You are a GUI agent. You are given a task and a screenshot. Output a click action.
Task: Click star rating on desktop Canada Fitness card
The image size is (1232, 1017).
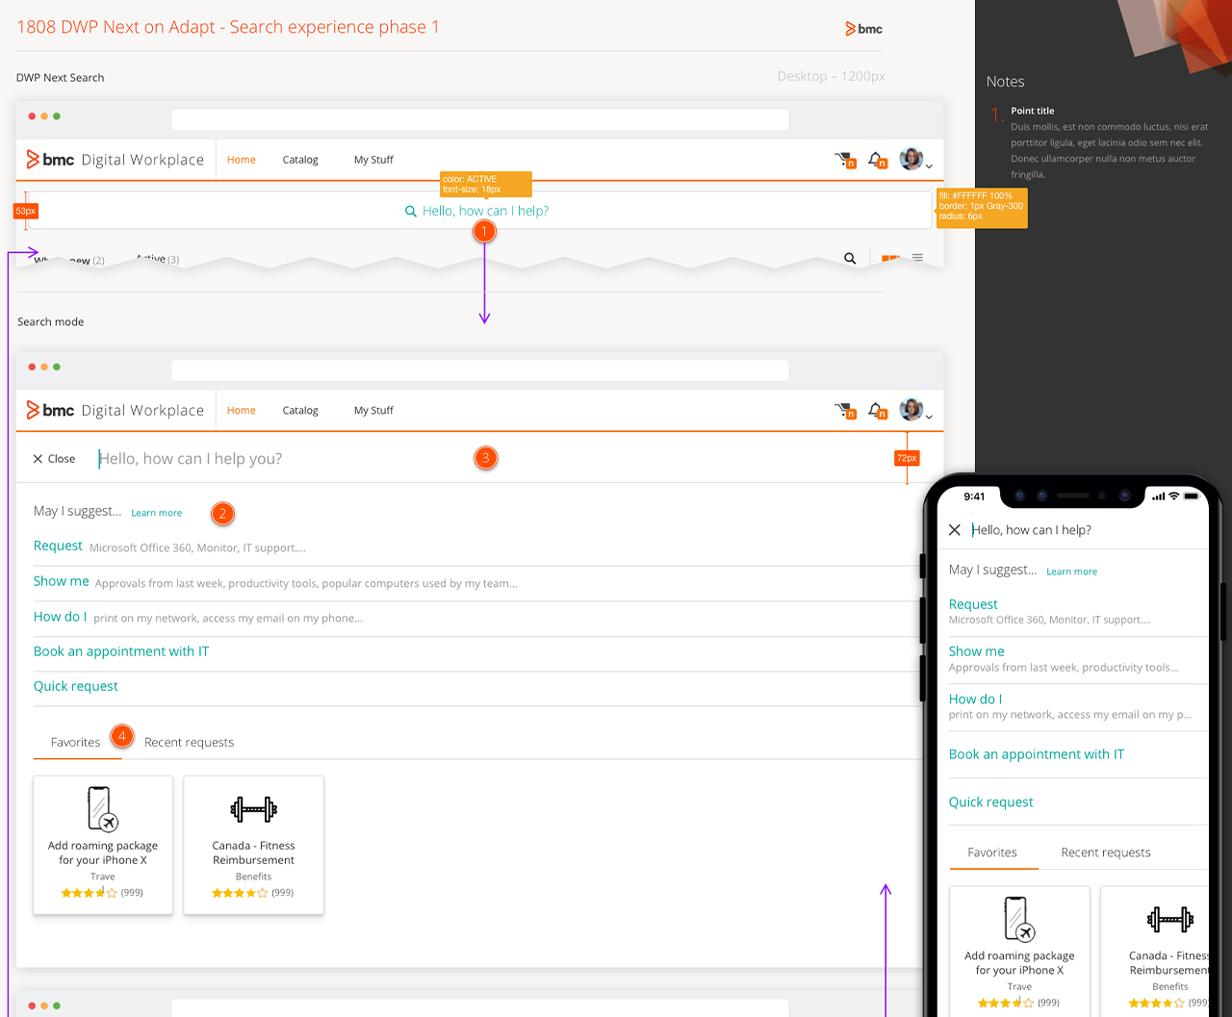240,893
